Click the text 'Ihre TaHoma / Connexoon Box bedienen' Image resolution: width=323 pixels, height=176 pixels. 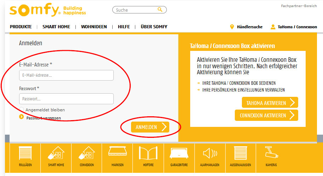[239, 83]
